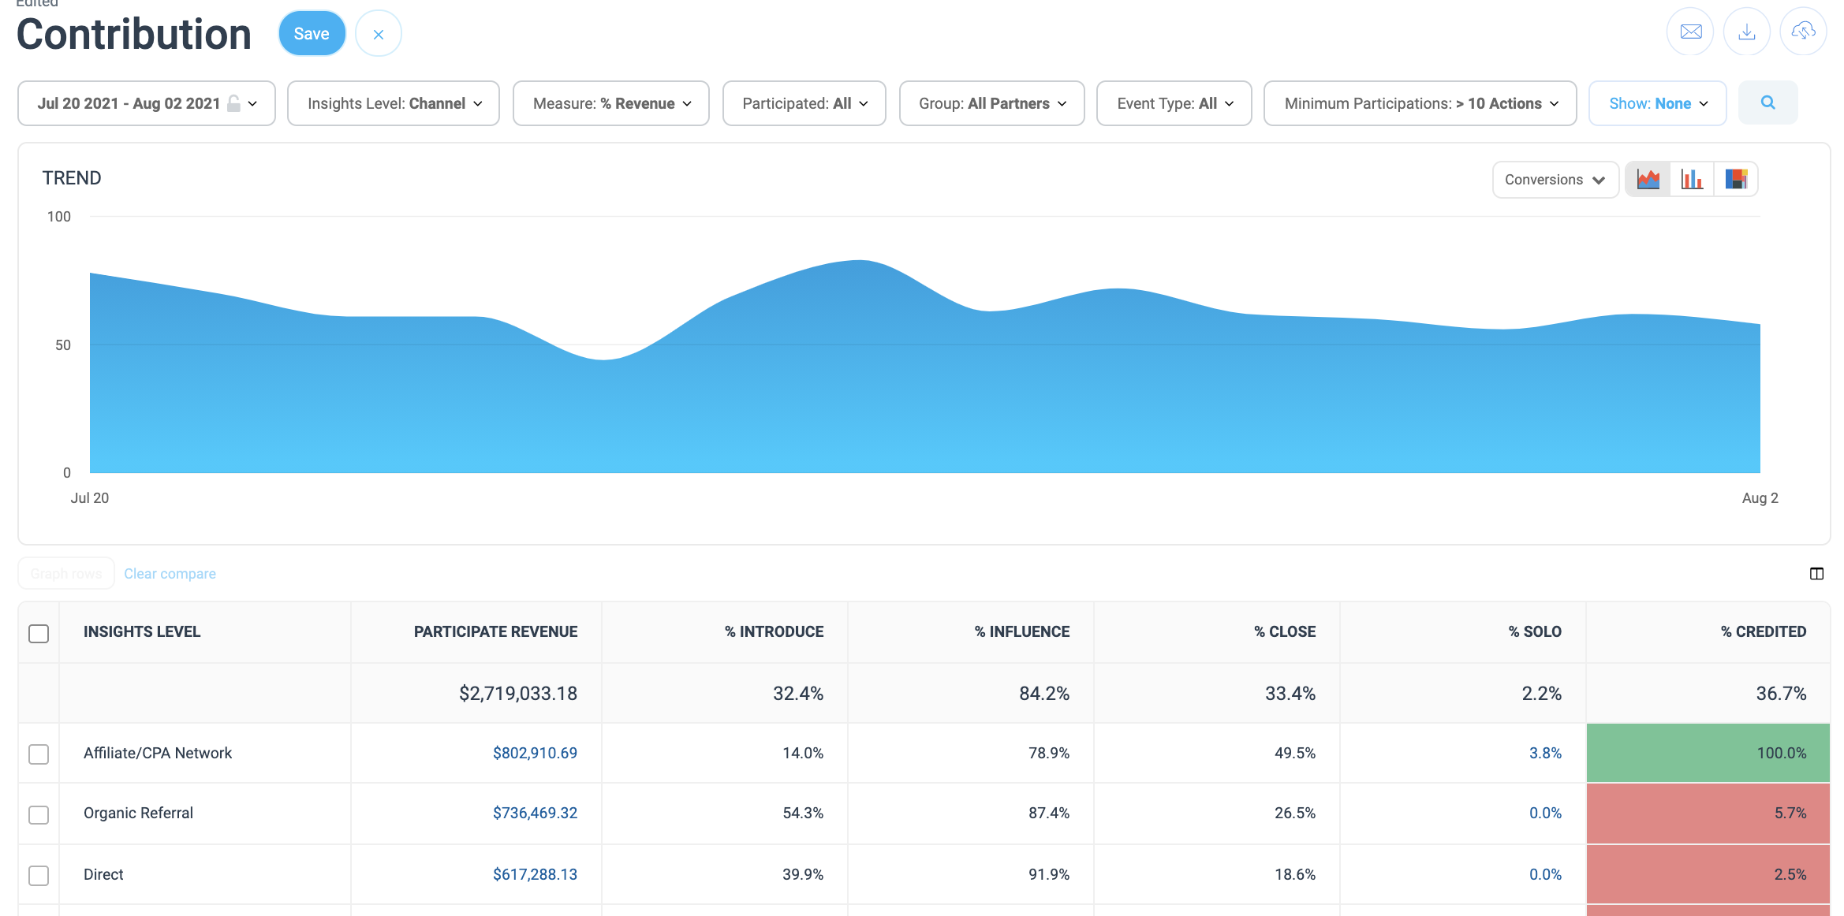Click the green 100.0% credited cell
1844x916 pixels.
coord(1708,753)
